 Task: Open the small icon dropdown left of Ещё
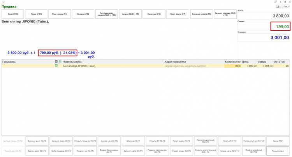click(x=278, y=7)
